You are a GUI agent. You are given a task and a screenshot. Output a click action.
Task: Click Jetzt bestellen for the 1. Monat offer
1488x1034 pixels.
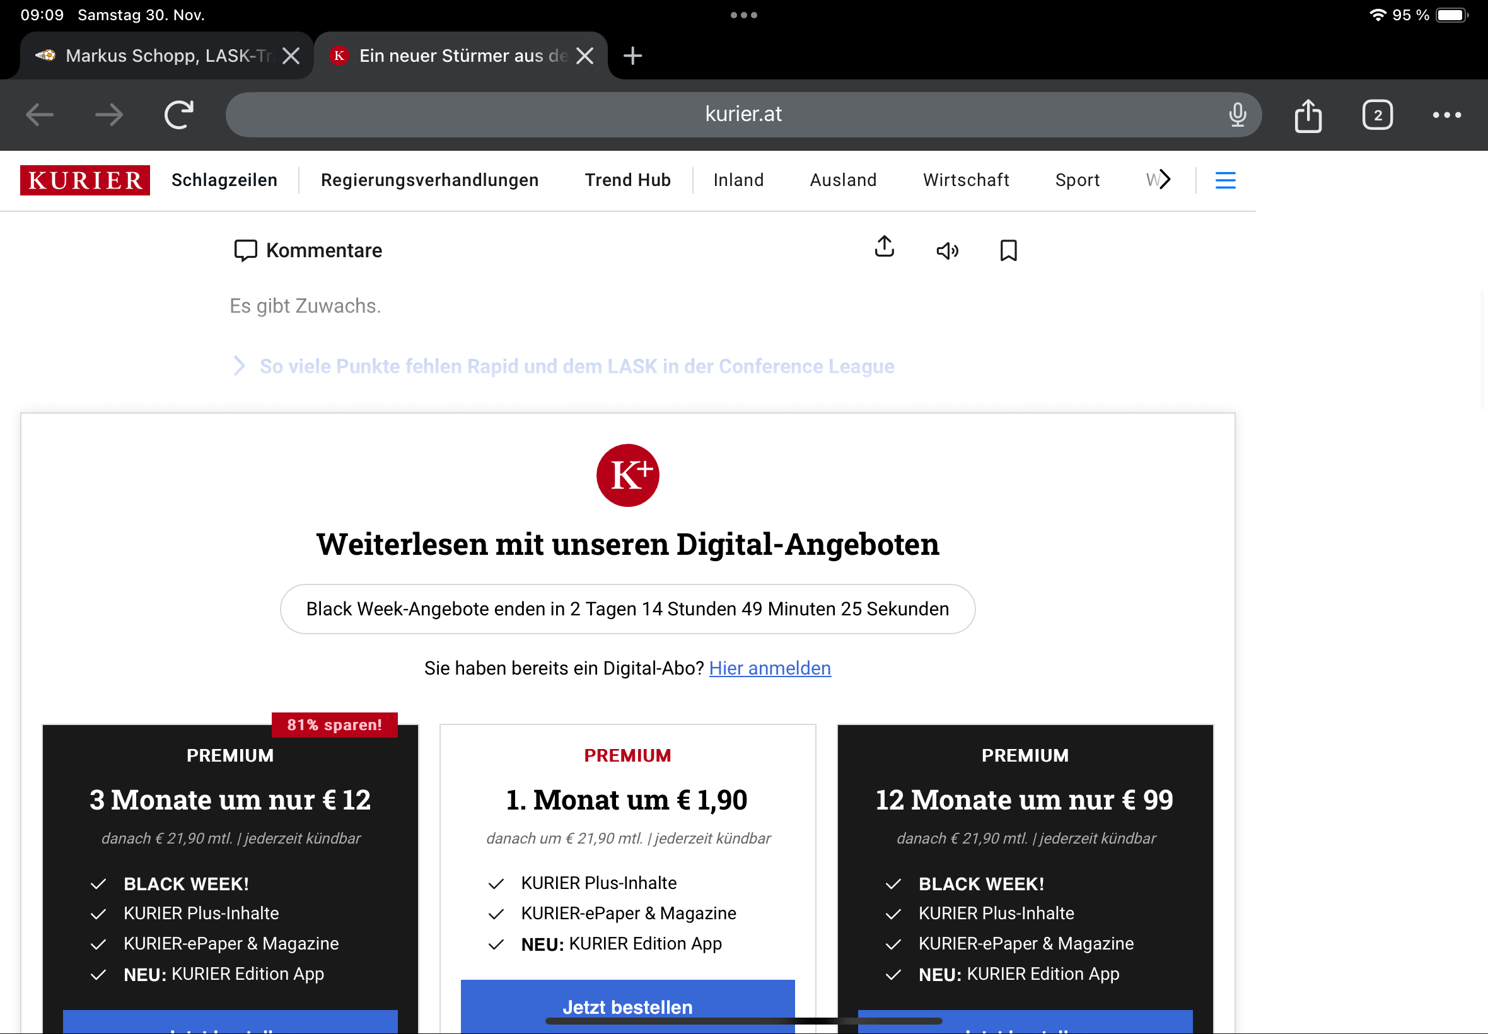(627, 1006)
